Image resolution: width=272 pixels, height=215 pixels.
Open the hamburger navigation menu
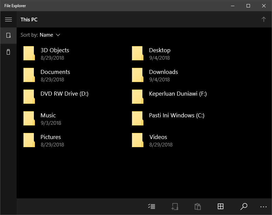click(x=8, y=20)
